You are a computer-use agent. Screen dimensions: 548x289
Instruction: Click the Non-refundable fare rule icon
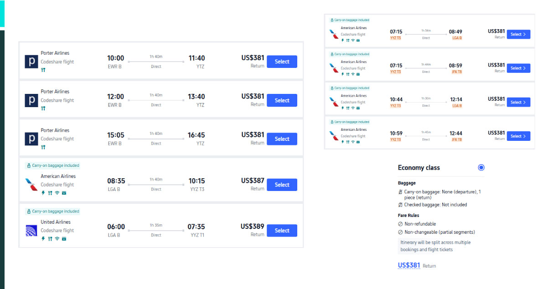400,224
